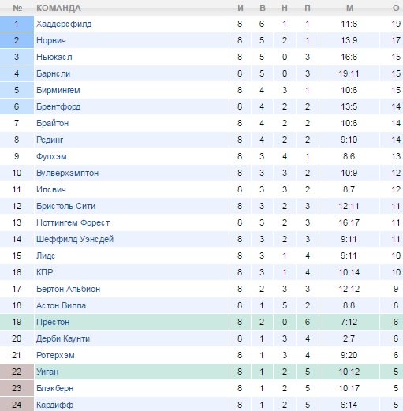Image resolution: width=403 pixels, height=411 pixels.
Task: Click the Астон Вилла link
Action: click(61, 305)
